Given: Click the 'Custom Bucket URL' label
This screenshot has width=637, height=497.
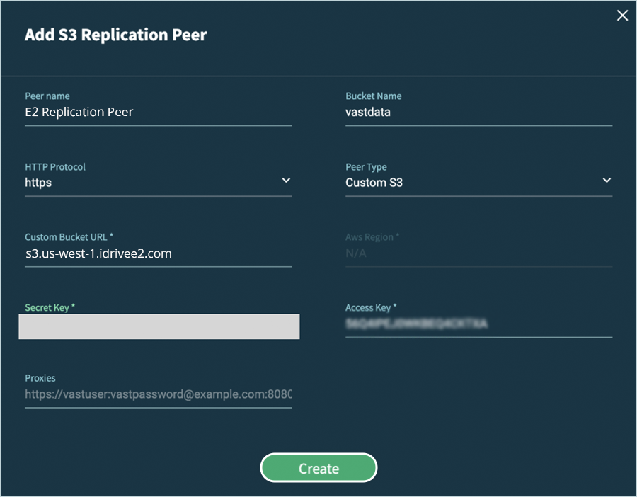Looking at the screenshot, I should pos(69,237).
